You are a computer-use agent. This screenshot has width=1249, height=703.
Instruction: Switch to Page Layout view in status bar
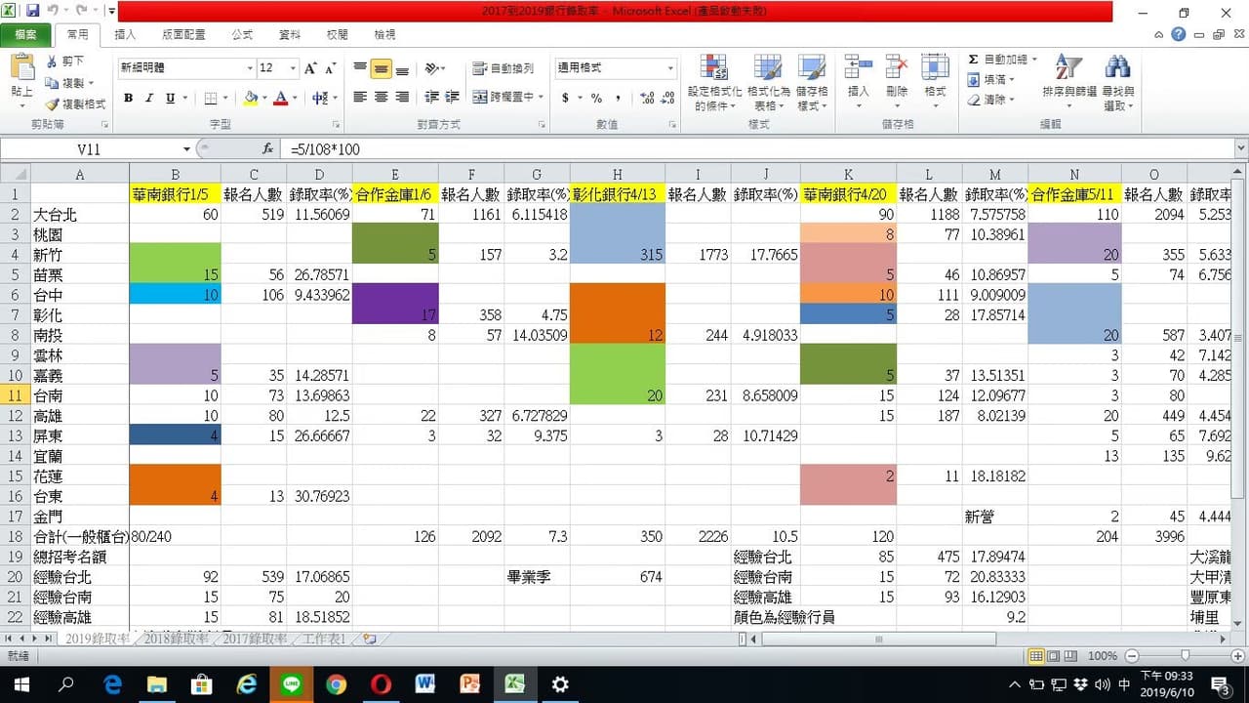coord(1053,656)
